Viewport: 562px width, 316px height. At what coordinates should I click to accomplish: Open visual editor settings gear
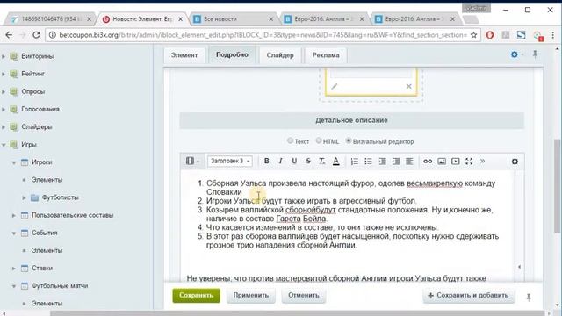(x=515, y=162)
